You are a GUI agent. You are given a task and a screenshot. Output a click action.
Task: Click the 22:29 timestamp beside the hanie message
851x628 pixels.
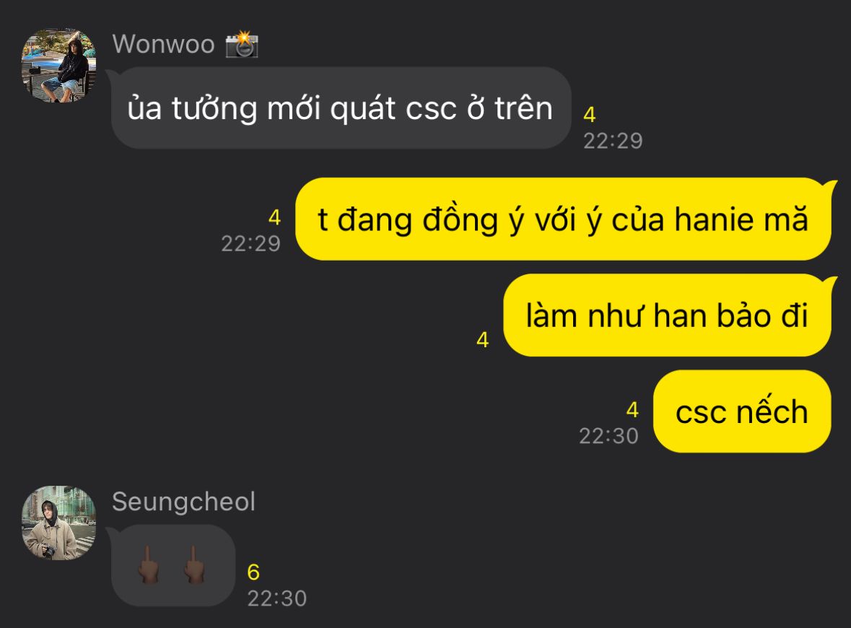coord(250,244)
